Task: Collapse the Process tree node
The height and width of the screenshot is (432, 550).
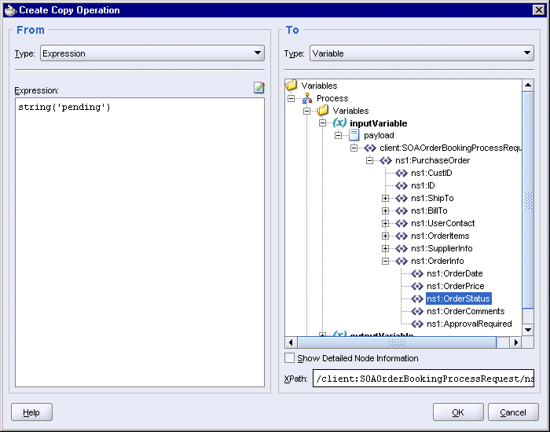Action: tap(291, 98)
